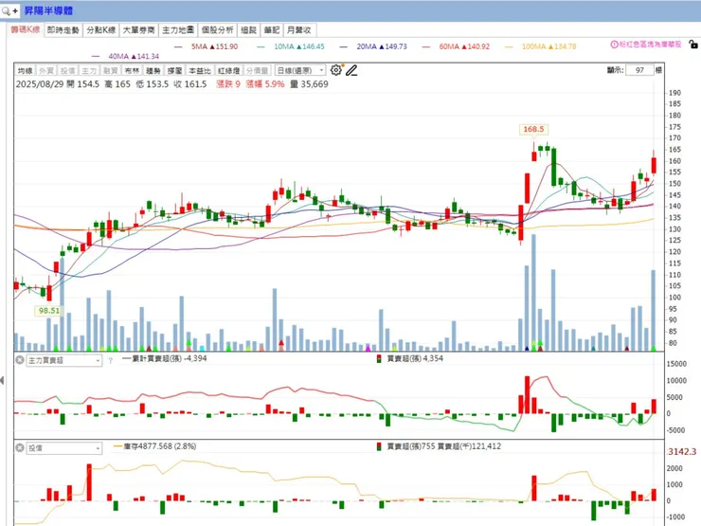
Task: Click the 60MA 140.92 legend entry
Action: [456, 46]
